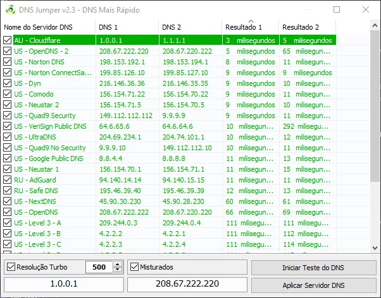Disable the Misturados checkbox
The height and width of the screenshot is (298, 381).
tap(134, 267)
